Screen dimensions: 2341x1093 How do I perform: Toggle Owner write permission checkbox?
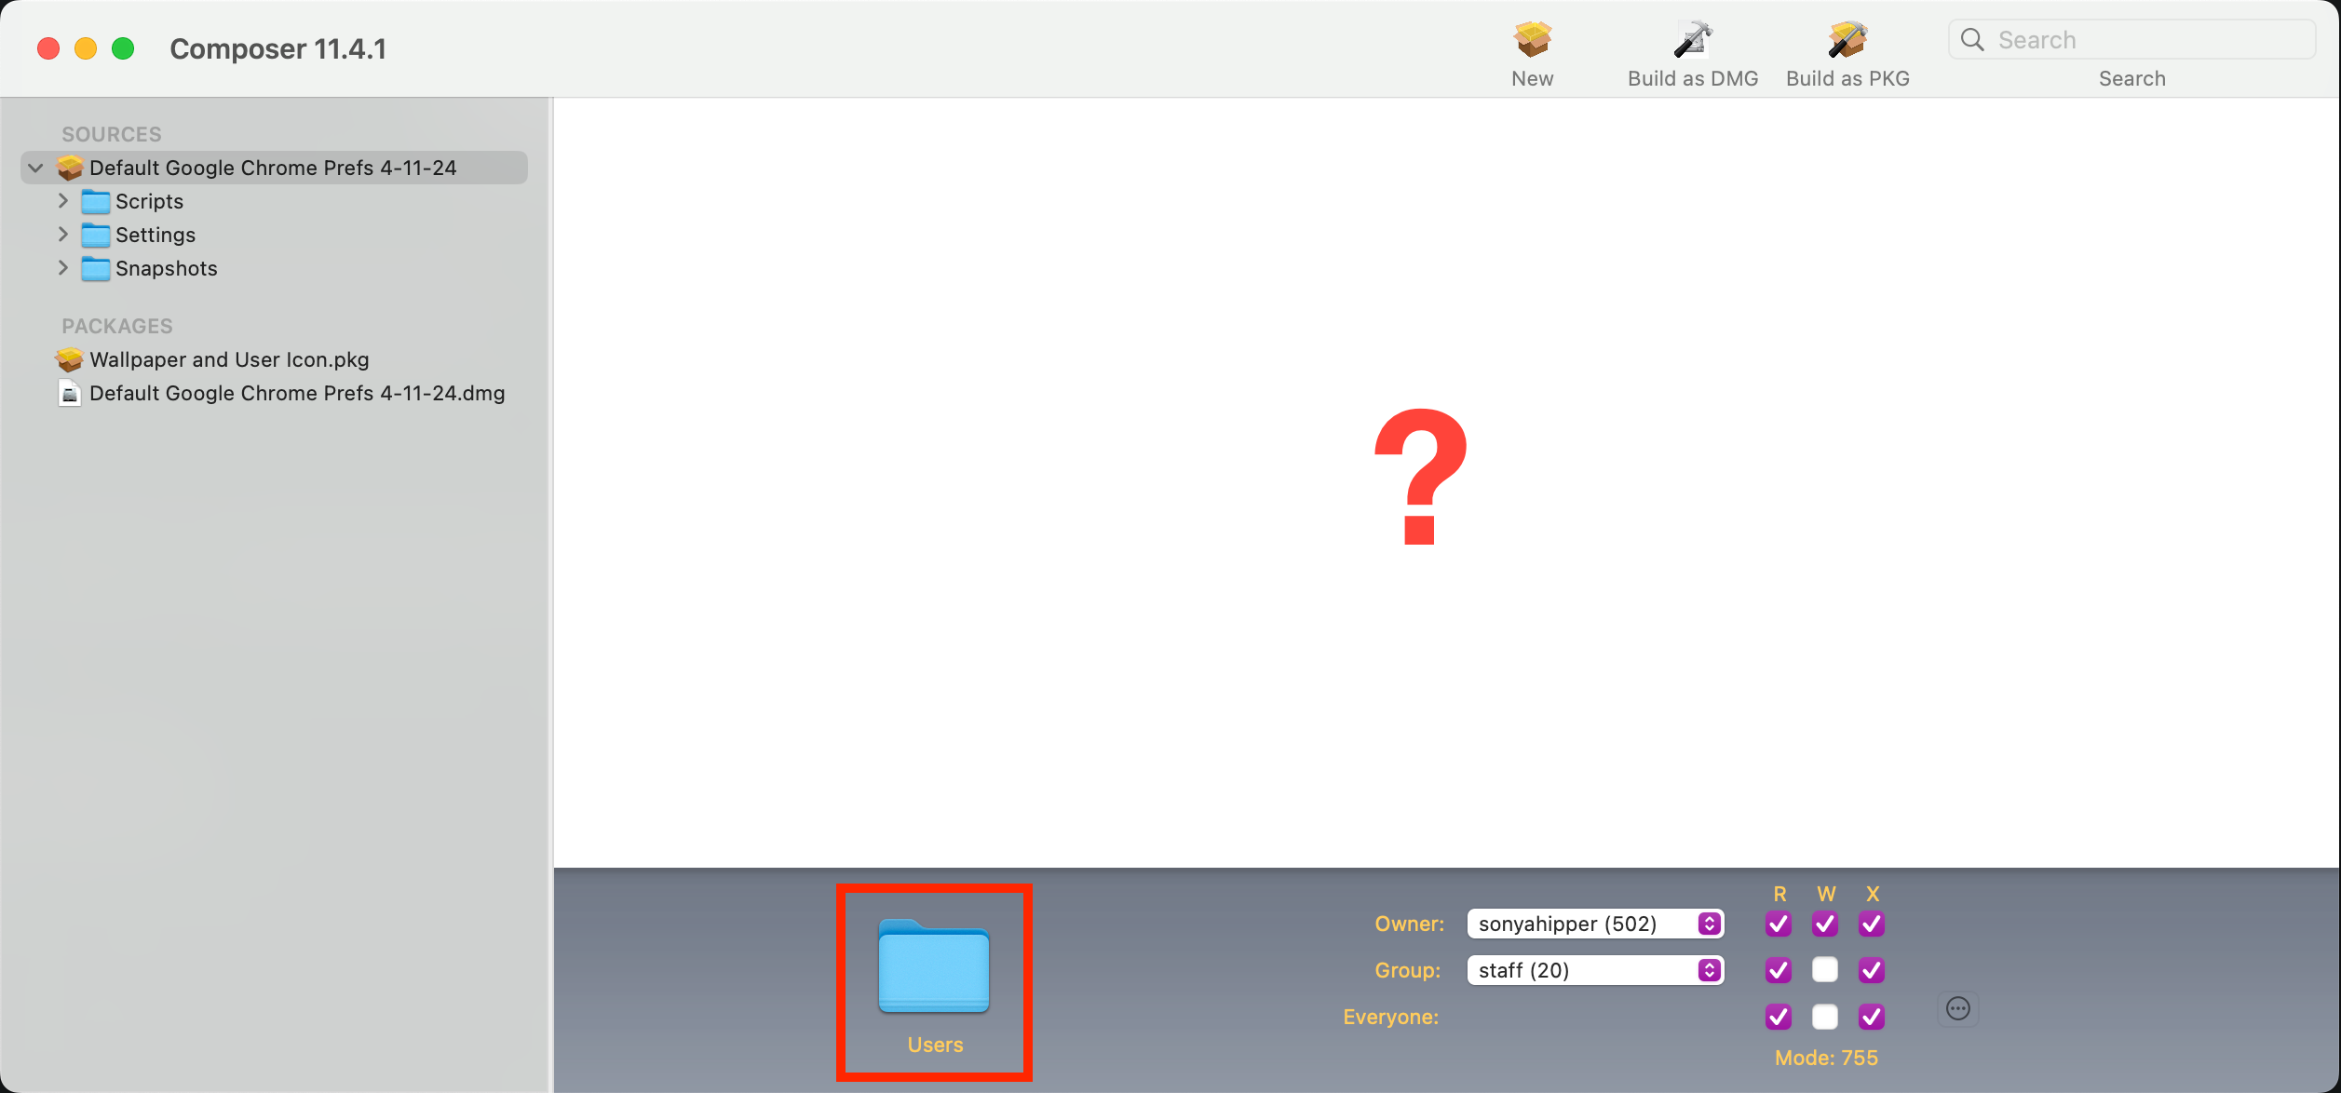(x=1825, y=924)
